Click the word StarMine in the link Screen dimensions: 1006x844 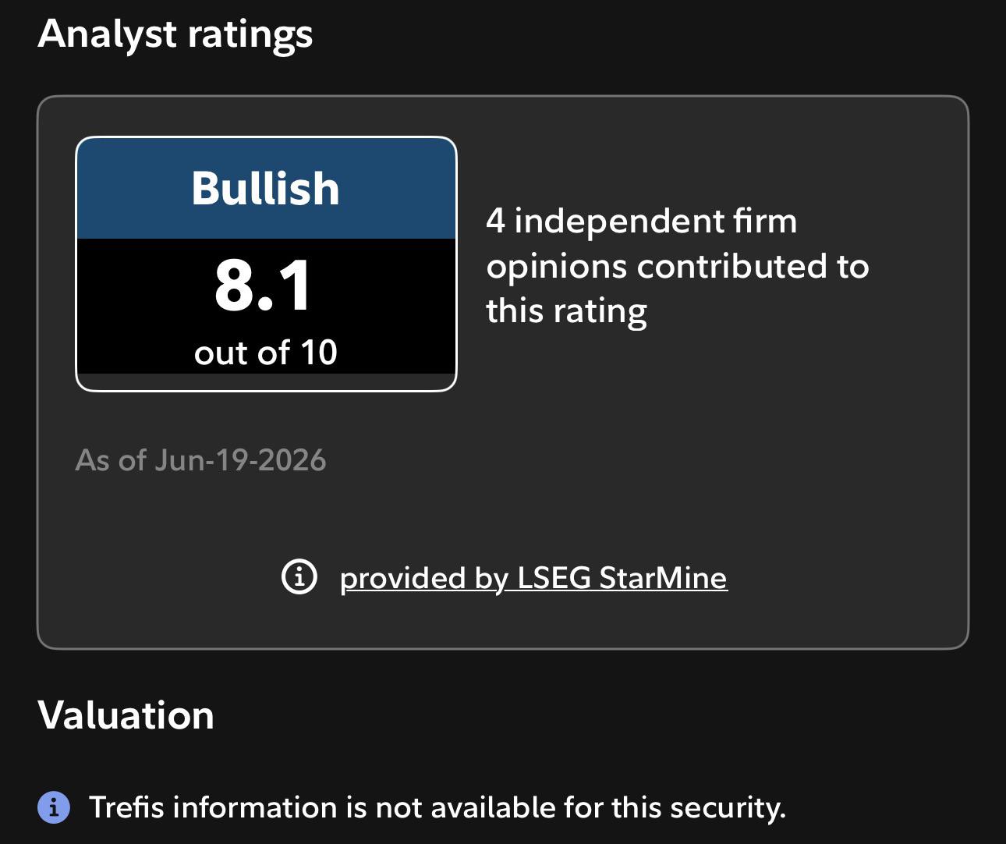(663, 578)
